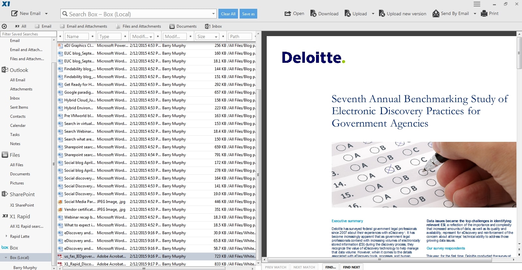Select the us_fas_IEDgover... PDF row

(156, 256)
